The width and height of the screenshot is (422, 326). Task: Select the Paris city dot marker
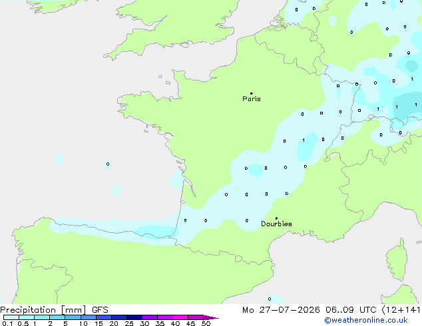pos(252,93)
